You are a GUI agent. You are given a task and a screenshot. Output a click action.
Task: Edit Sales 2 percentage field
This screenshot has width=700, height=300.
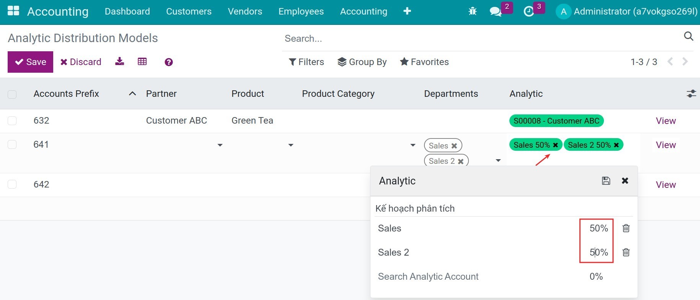pos(599,253)
